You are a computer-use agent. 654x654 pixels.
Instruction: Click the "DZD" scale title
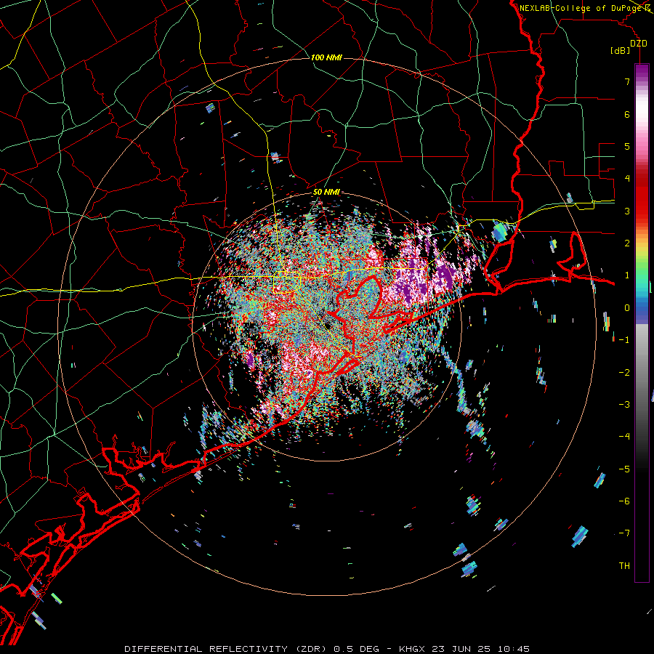639,44
